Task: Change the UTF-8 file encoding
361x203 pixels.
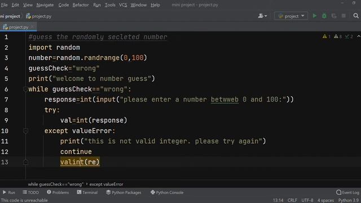Action: [x=307, y=200]
